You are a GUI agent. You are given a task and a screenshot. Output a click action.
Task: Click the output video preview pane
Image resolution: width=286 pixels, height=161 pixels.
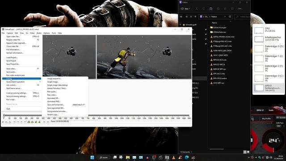point(144,57)
